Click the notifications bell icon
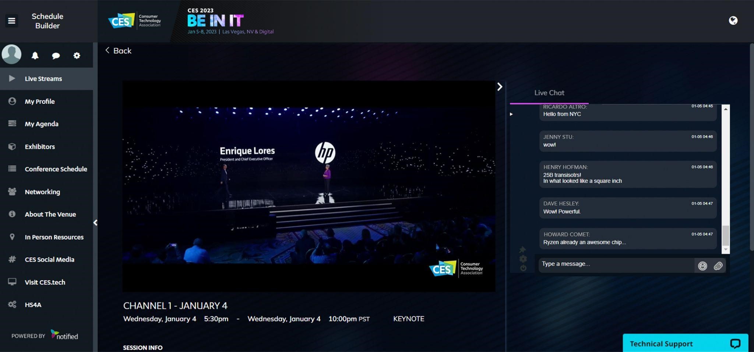 tap(35, 56)
